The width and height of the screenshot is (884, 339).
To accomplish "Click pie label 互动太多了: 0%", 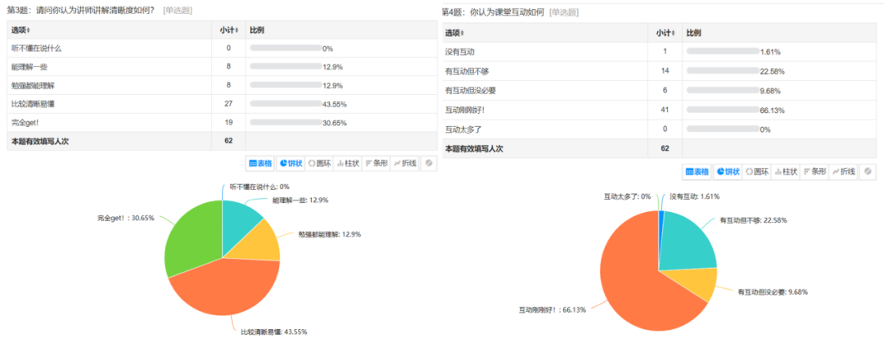I will 628,197.
